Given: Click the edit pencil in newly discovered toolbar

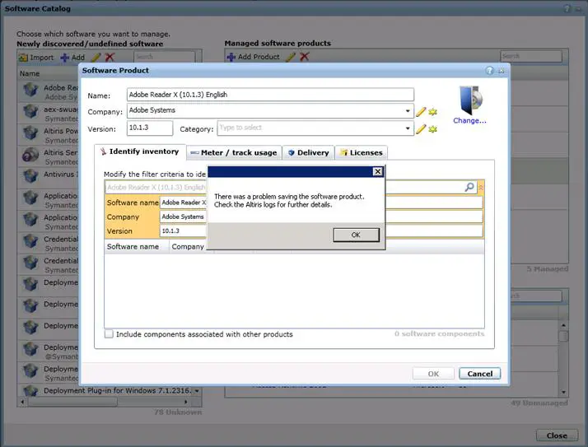Looking at the screenshot, I should 96,58.
